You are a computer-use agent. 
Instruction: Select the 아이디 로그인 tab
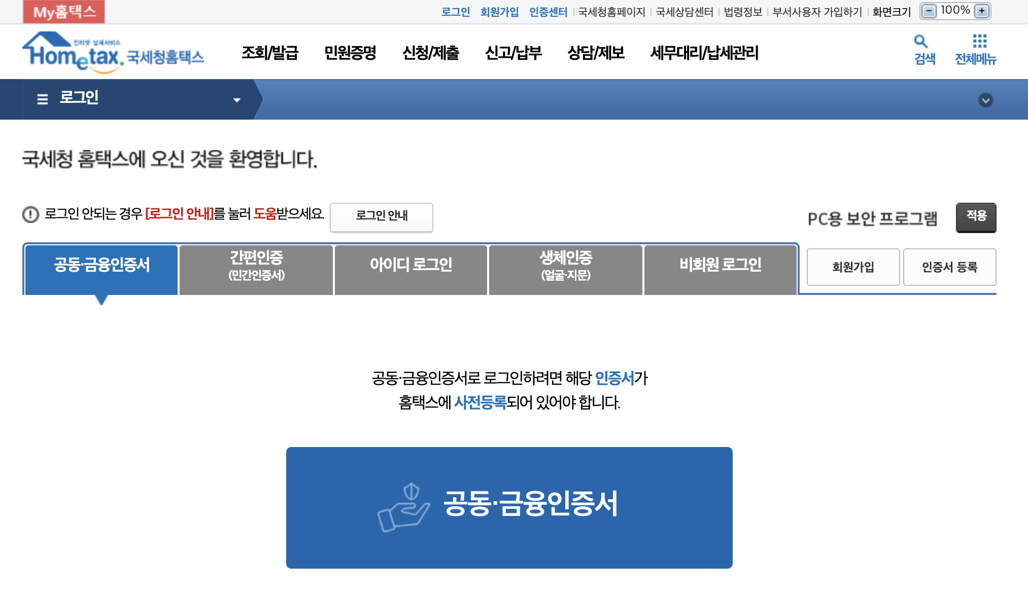[x=411, y=269]
